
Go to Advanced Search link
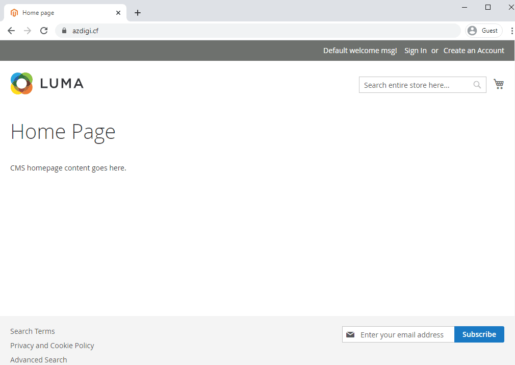(x=39, y=360)
